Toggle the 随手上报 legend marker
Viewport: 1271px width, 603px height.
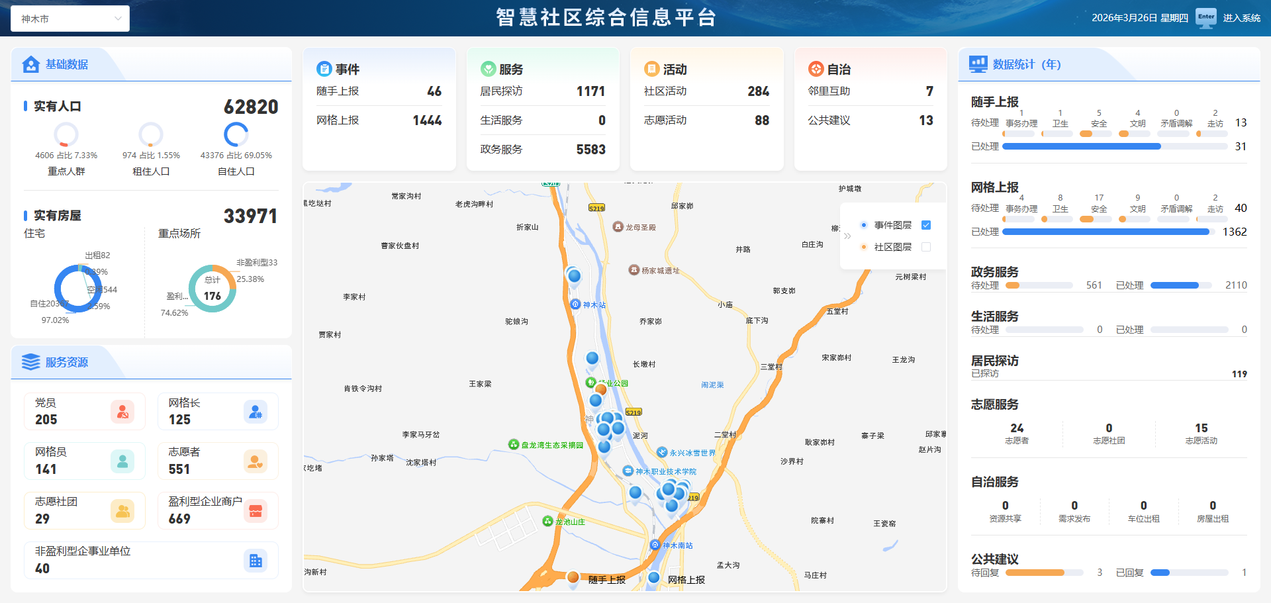573,578
